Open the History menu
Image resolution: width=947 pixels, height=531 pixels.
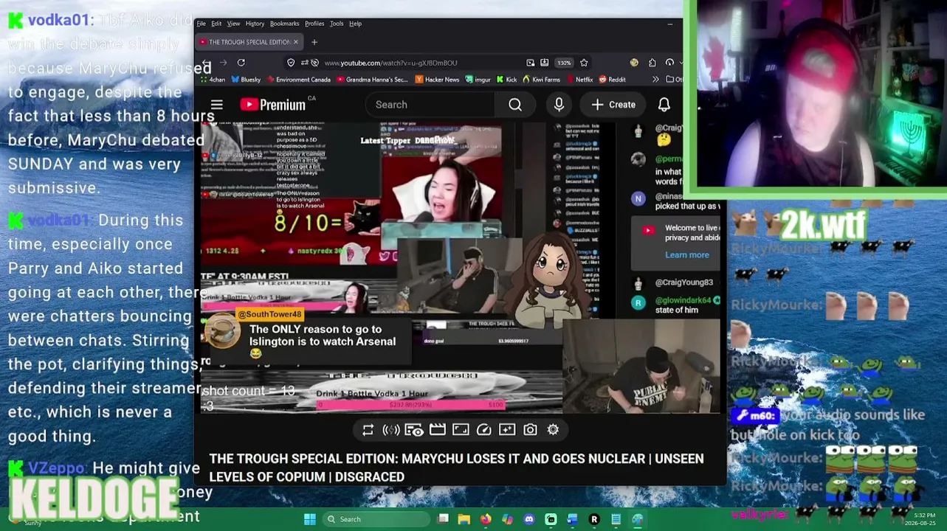255,24
